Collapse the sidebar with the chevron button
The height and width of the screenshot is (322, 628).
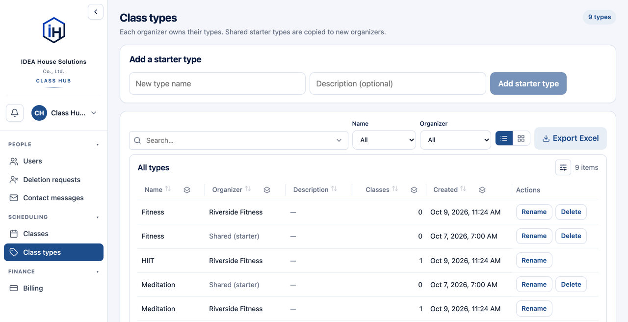coord(96,12)
